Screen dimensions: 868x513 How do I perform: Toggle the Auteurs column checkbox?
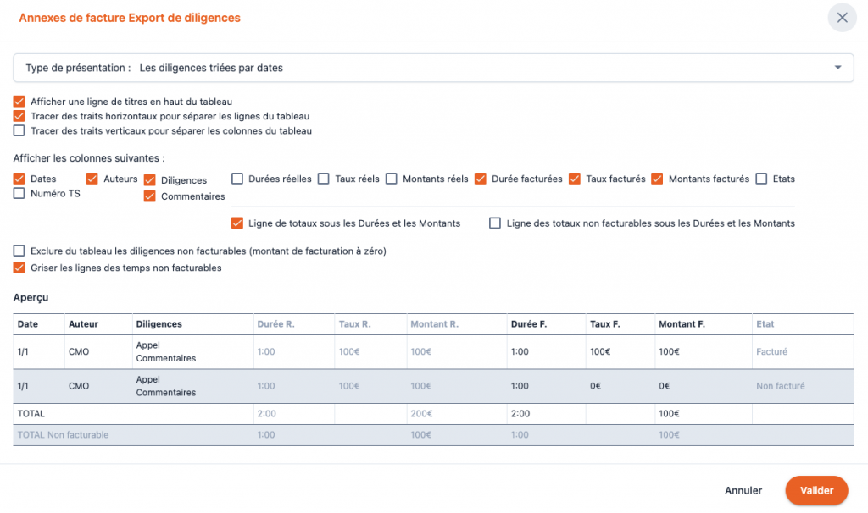click(92, 179)
